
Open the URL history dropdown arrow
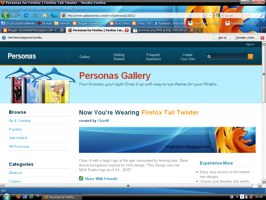click(x=210, y=15)
